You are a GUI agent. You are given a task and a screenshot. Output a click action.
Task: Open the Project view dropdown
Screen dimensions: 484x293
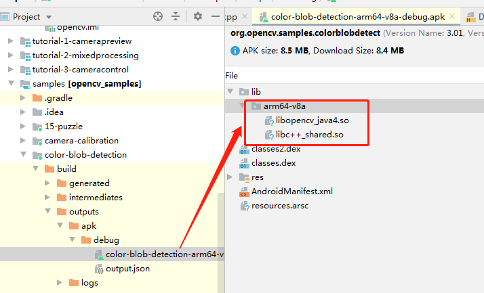(x=49, y=17)
